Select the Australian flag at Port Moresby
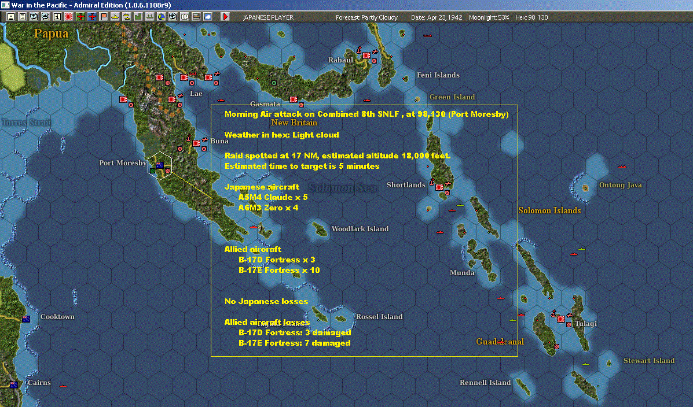The image size is (693, 407). pos(160,165)
